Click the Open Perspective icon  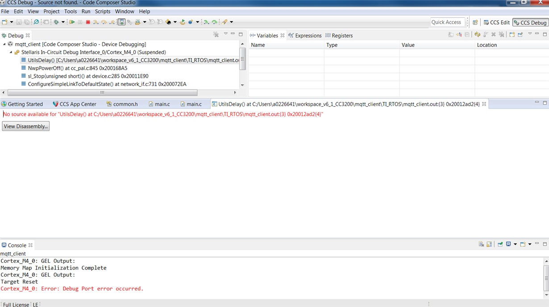(475, 22)
